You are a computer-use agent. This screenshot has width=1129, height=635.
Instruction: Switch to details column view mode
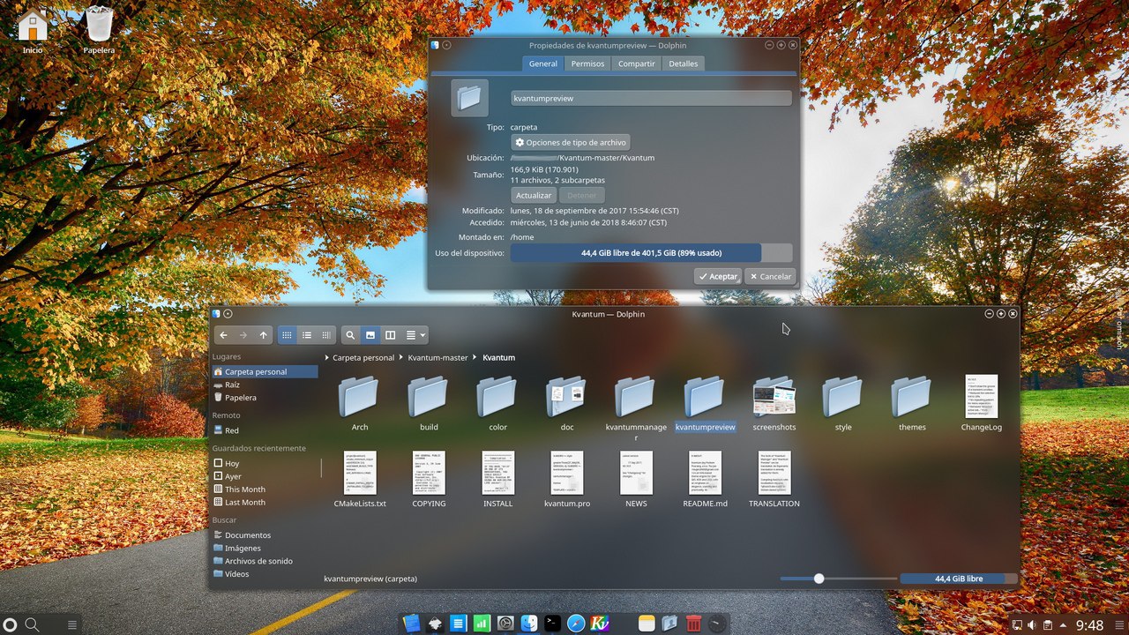pyautogui.click(x=326, y=335)
